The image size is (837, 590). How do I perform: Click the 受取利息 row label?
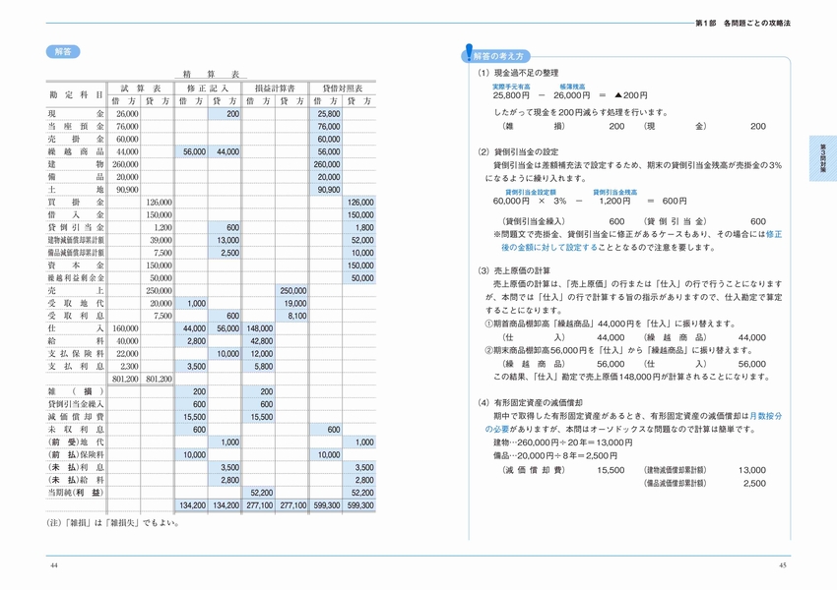coord(77,316)
